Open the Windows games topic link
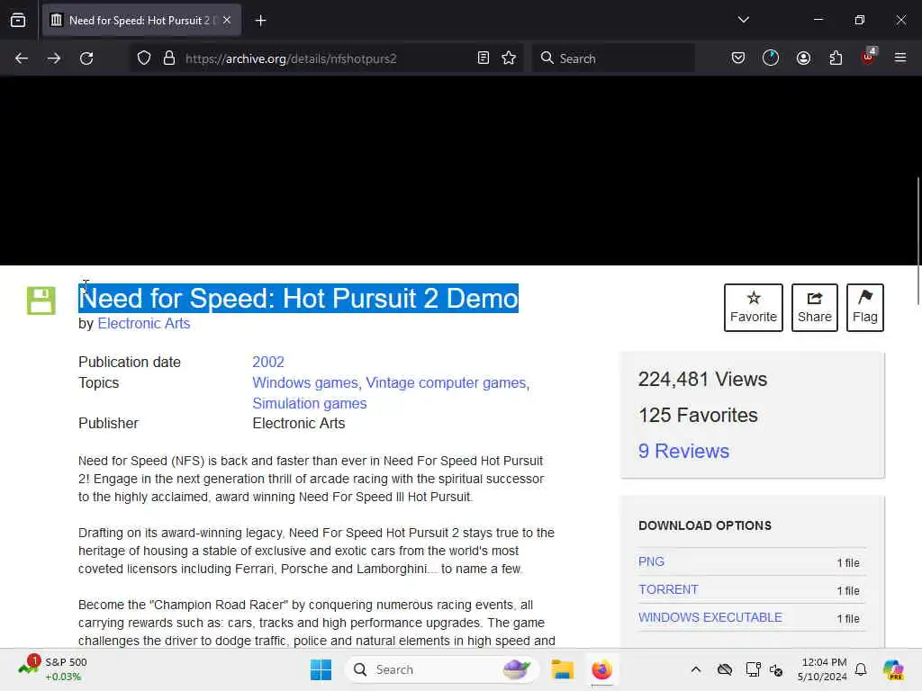The width and height of the screenshot is (922, 691). coord(305,382)
